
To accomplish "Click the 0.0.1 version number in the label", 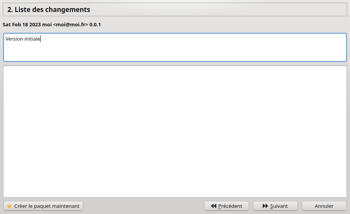I will tap(95, 24).
